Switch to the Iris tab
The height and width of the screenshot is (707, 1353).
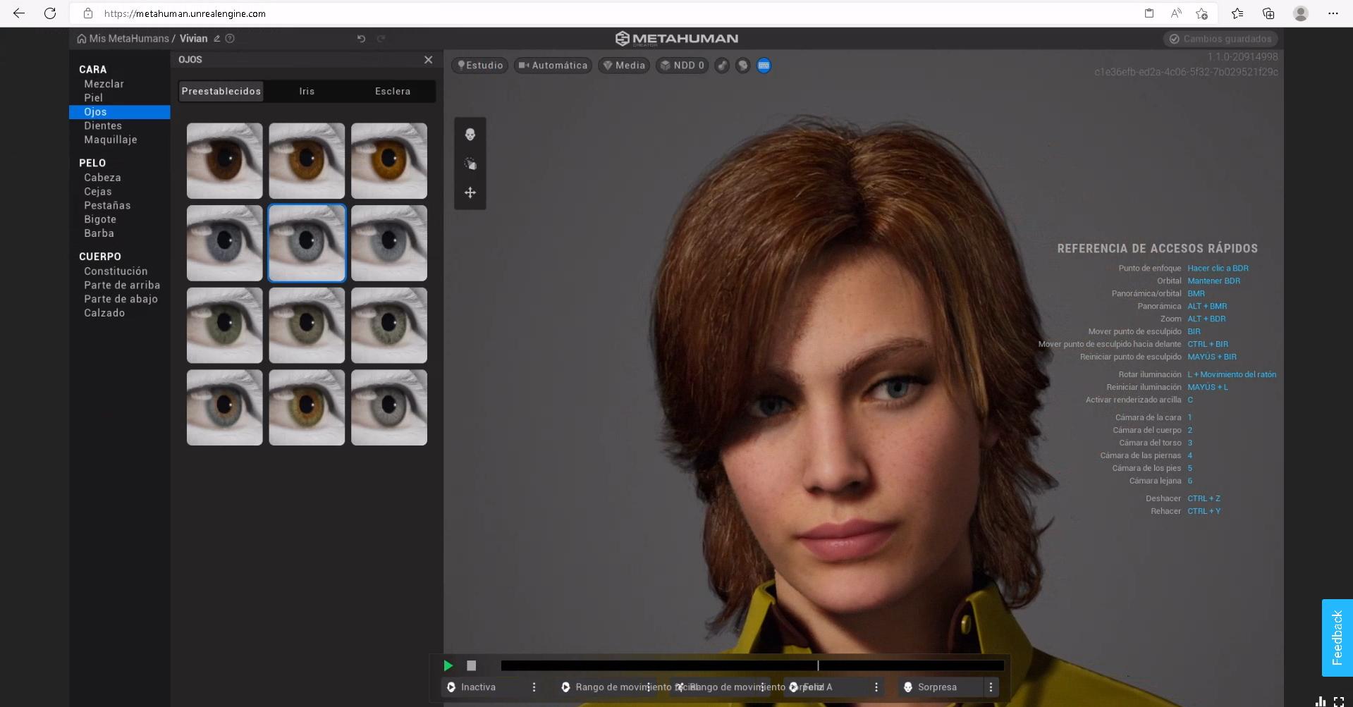(307, 91)
